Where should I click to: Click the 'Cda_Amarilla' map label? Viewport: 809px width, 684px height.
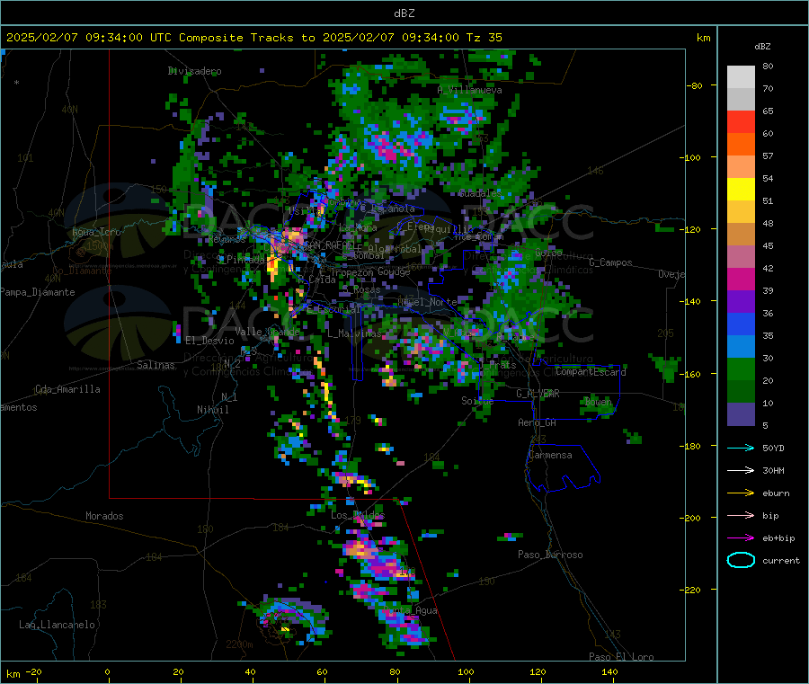tap(67, 389)
